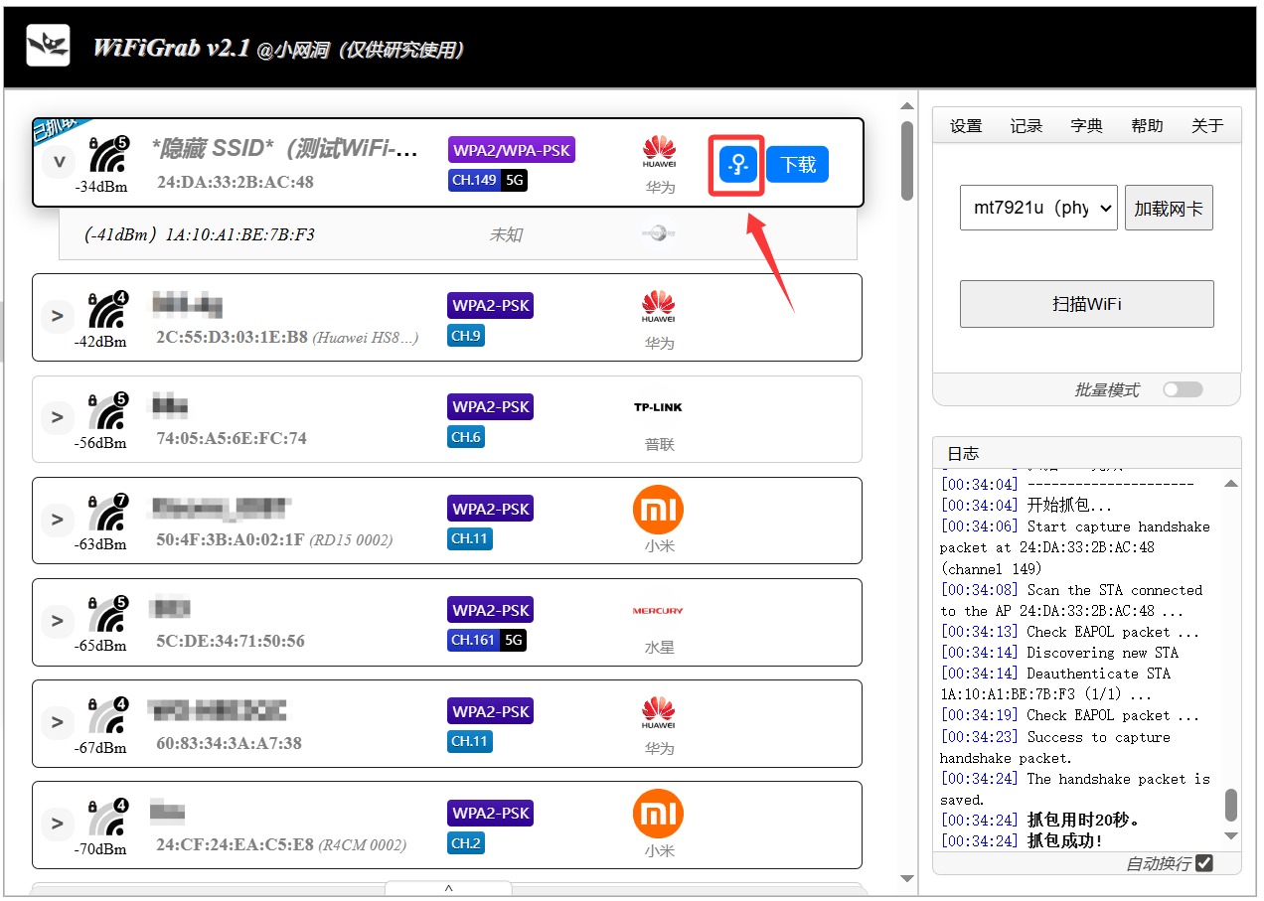1264x901 pixels.
Task: Toggle the 批量模式 batch mode switch
Action: [x=1183, y=389]
